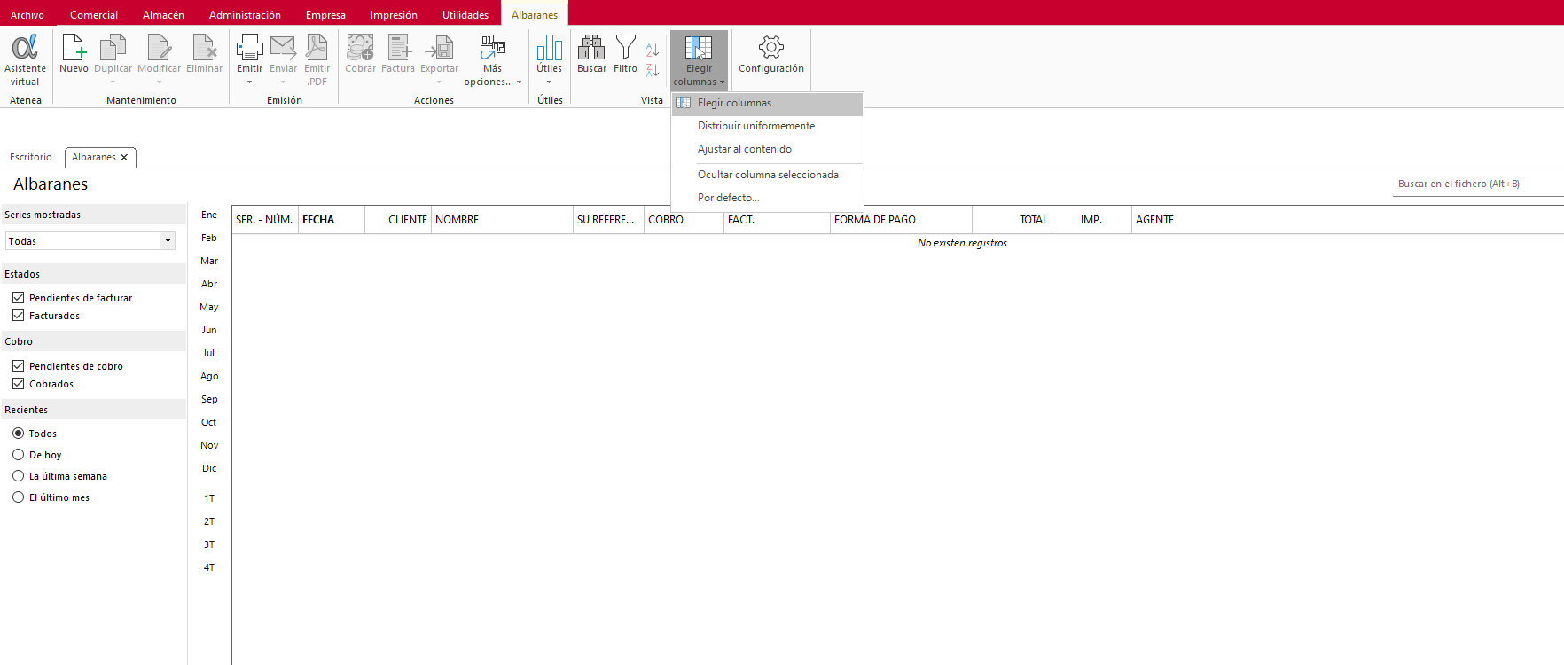The width and height of the screenshot is (1564, 665).
Task: Click the Exportar icon
Action: click(439, 47)
